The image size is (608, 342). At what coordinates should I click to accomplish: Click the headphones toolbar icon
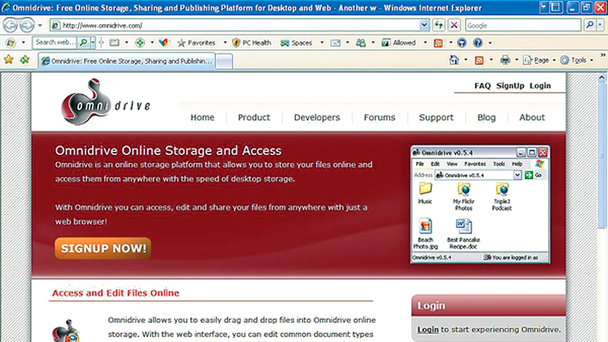pos(462,43)
